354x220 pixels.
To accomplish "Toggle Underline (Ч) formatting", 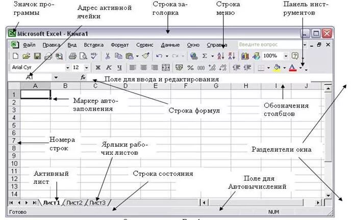I will [119, 68].
